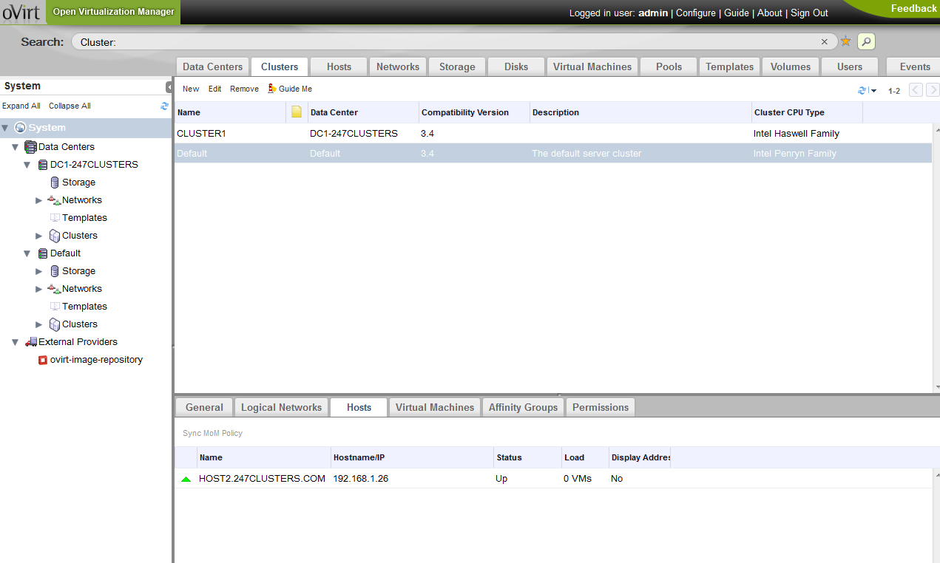Click the yellow note column header icon
Viewport: 940px width, 563px height.
(x=297, y=112)
